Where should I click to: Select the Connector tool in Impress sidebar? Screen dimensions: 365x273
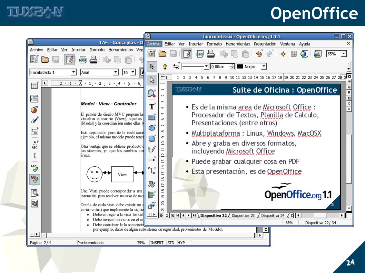pyautogui.click(x=152, y=170)
